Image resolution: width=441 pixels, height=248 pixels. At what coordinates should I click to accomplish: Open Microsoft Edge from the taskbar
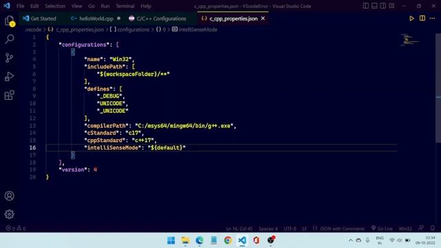pyautogui.click(x=199, y=240)
